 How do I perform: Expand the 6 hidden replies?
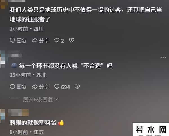pos(41,99)
